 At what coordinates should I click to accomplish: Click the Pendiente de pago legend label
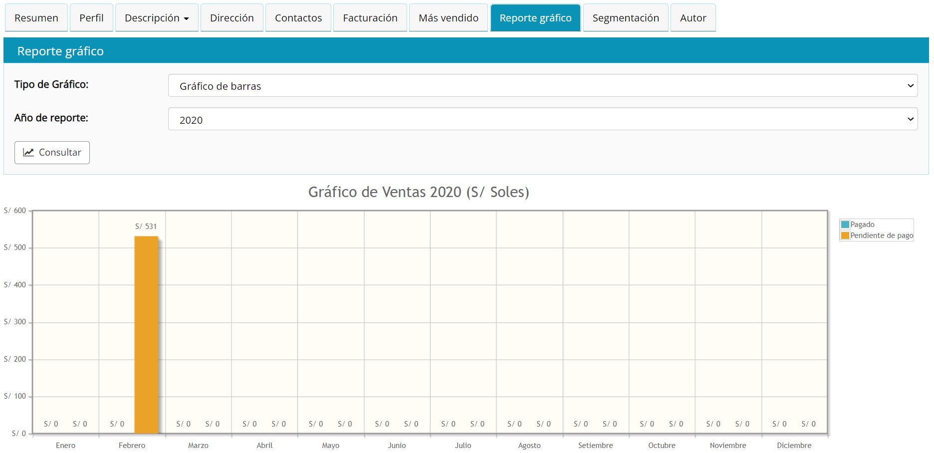[881, 235]
